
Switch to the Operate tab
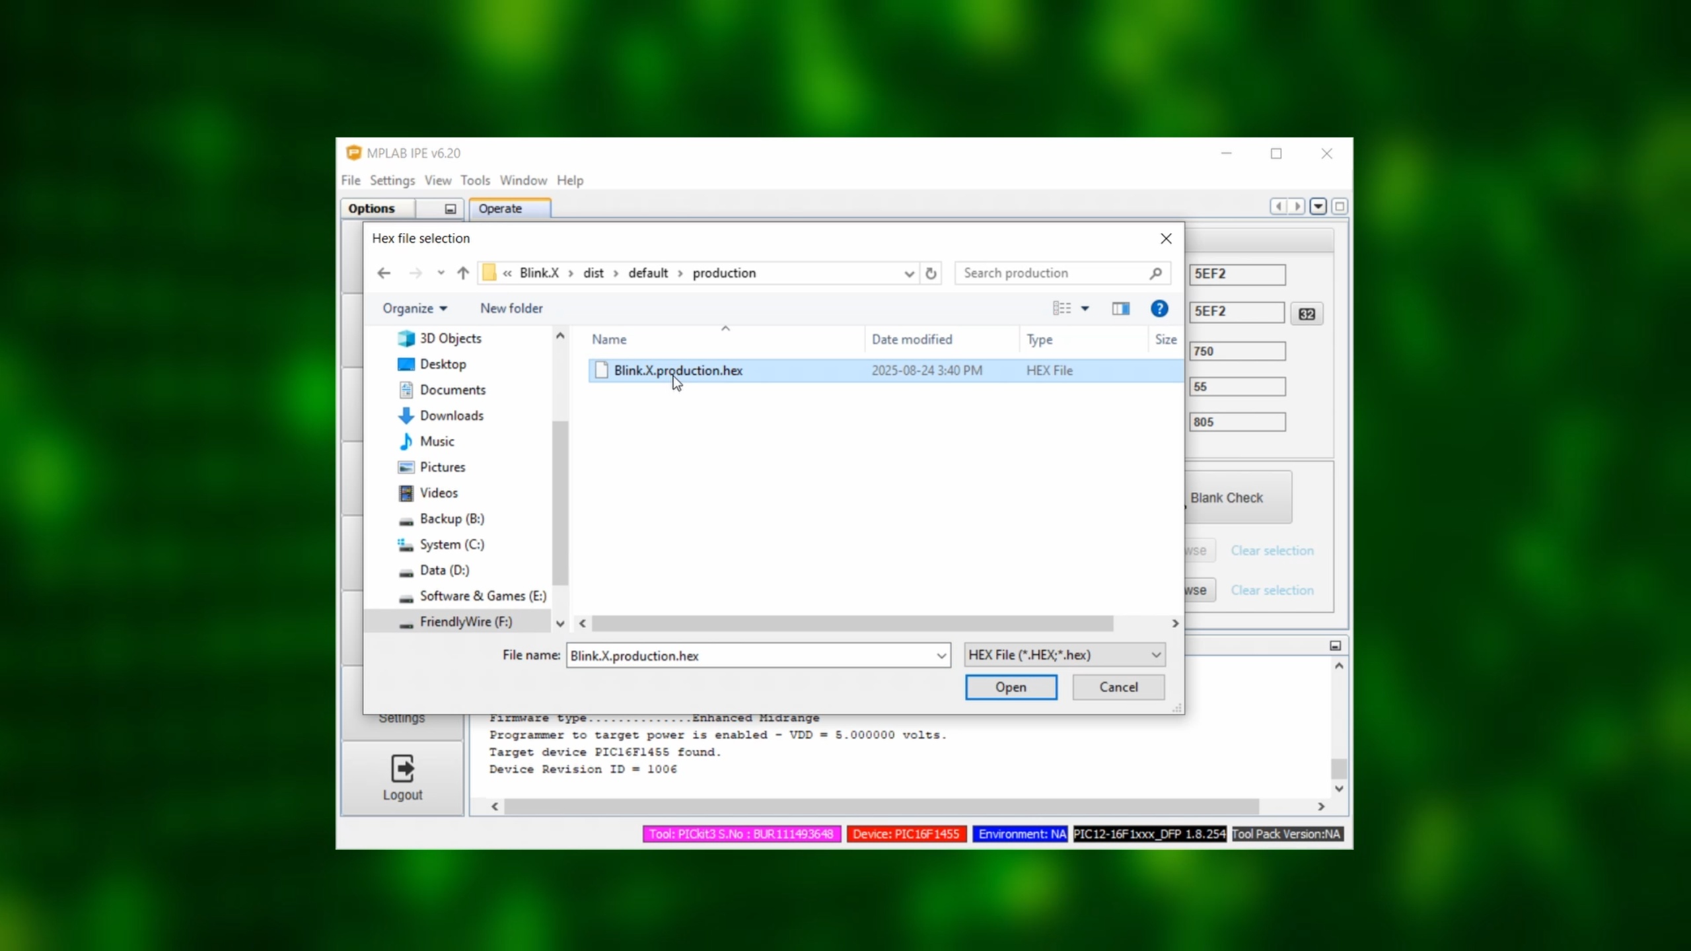tap(500, 209)
